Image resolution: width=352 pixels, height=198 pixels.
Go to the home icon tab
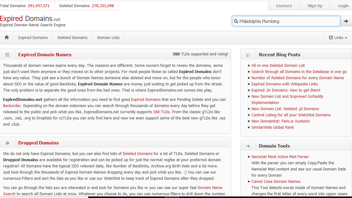[x=7, y=37]
